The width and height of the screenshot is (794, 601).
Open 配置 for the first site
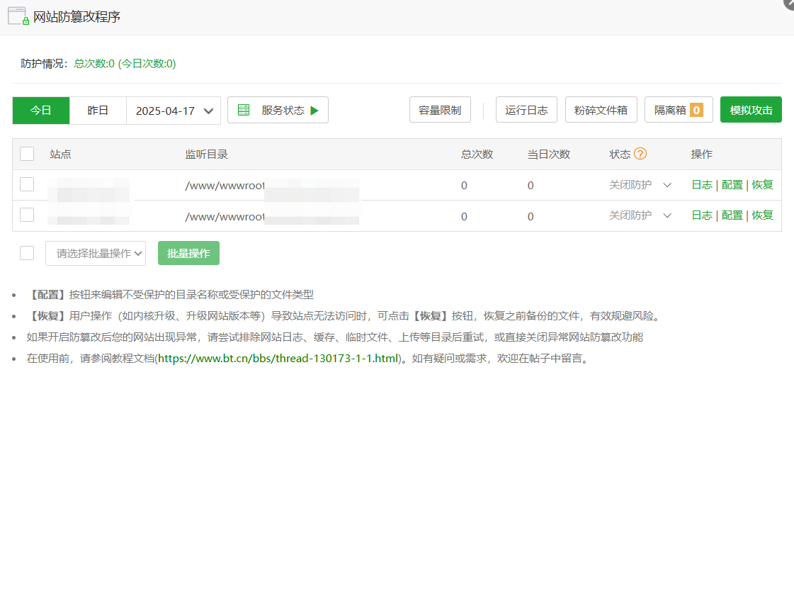point(732,184)
